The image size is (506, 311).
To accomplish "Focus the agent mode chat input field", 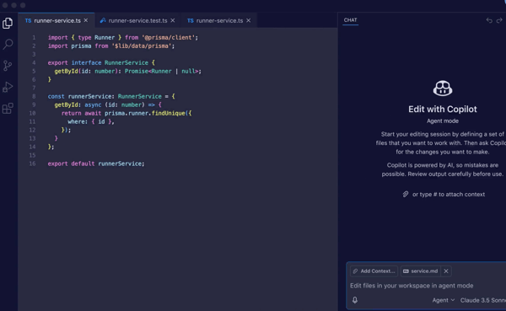I will (426, 286).
